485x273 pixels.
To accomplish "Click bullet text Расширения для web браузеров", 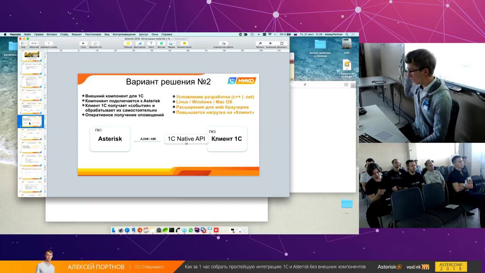I will tap(213, 107).
